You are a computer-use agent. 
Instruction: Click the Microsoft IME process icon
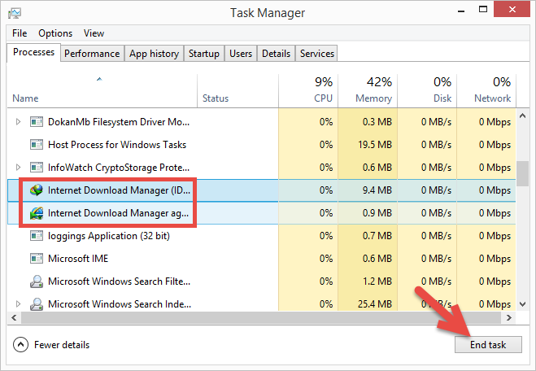click(x=37, y=259)
